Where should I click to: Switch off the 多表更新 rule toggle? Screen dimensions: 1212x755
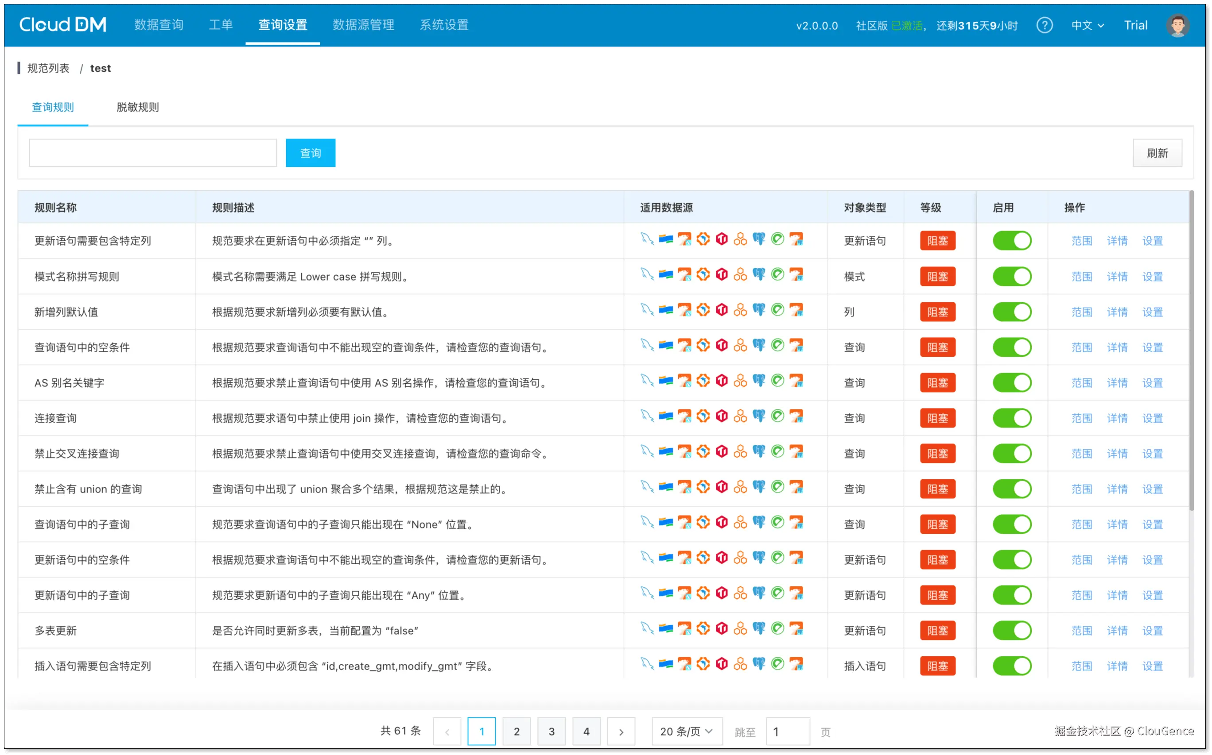(x=1012, y=630)
